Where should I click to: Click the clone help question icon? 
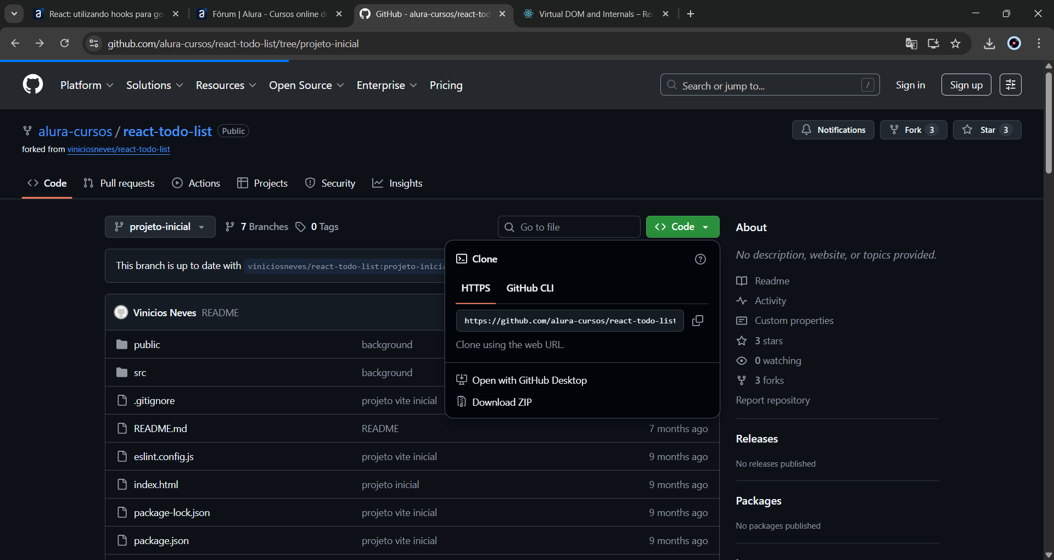pyautogui.click(x=700, y=259)
